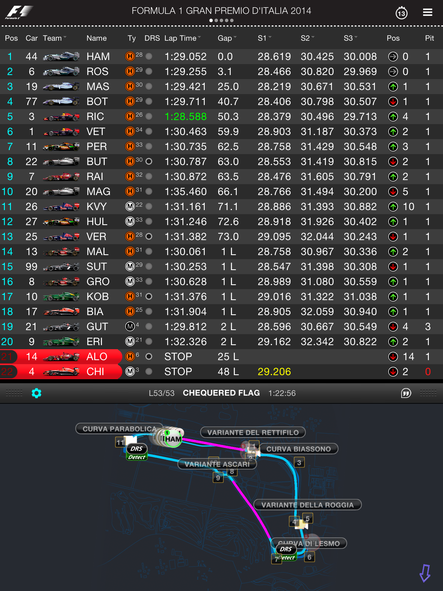Tap the Sauber car icon for SUT
This screenshot has width=443, height=591.
(61, 266)
